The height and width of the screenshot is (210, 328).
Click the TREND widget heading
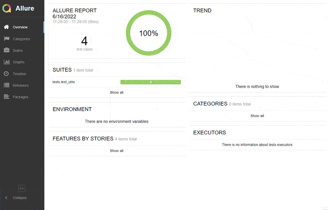point(202,10)
